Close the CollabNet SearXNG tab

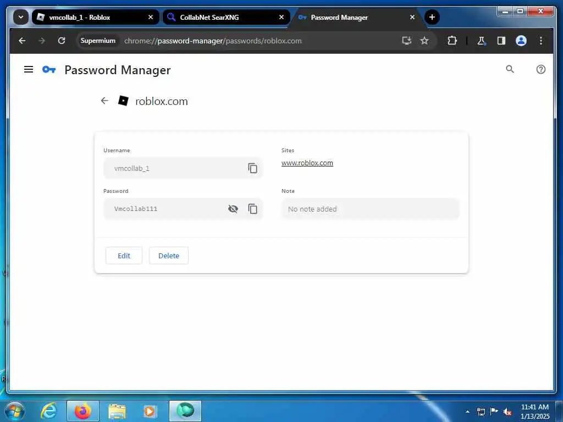pyautogui.click(x=281, y=17)
